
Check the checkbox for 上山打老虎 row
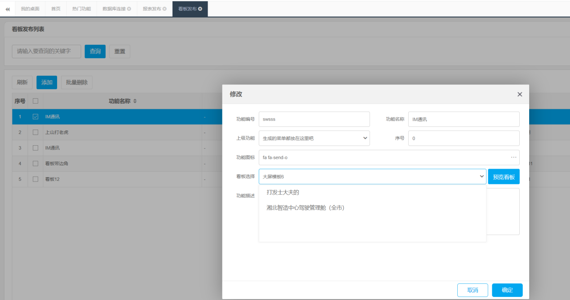[35, 132]
